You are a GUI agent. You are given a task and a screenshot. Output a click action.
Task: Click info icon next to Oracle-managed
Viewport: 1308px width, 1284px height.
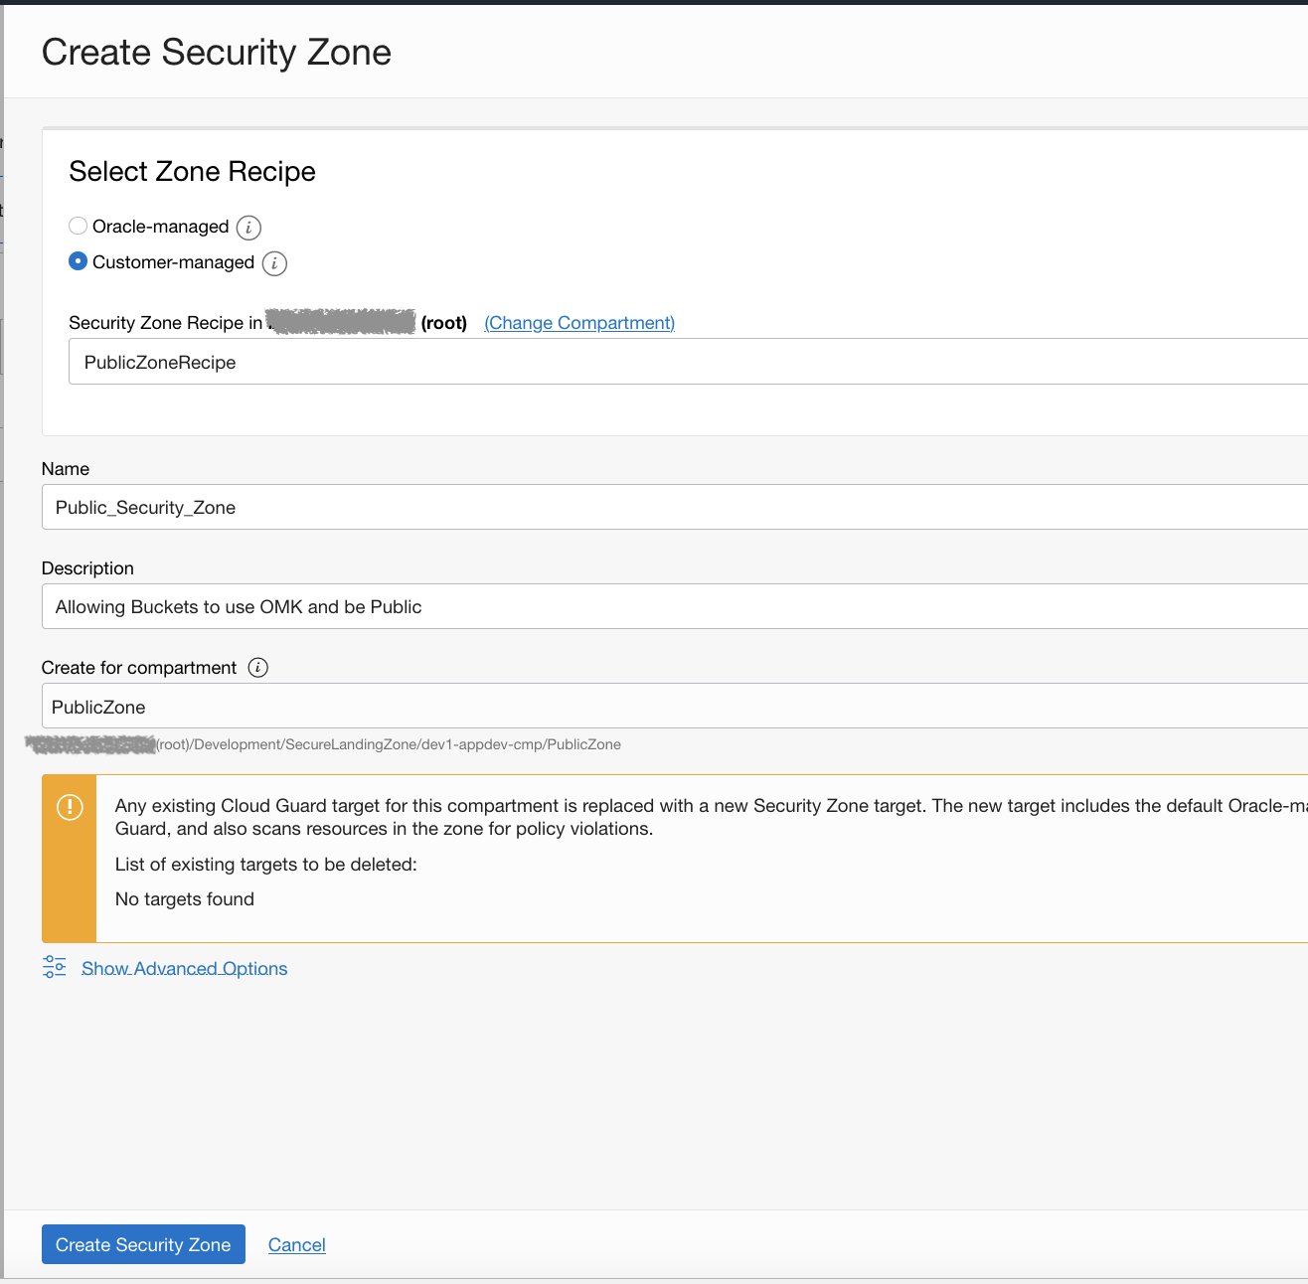248,228
